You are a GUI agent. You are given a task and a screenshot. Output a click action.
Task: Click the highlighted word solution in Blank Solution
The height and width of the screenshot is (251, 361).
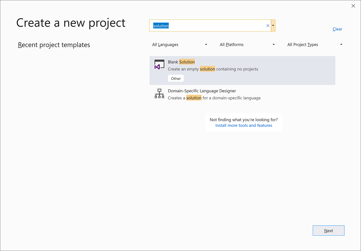click(x=187, y=62)
